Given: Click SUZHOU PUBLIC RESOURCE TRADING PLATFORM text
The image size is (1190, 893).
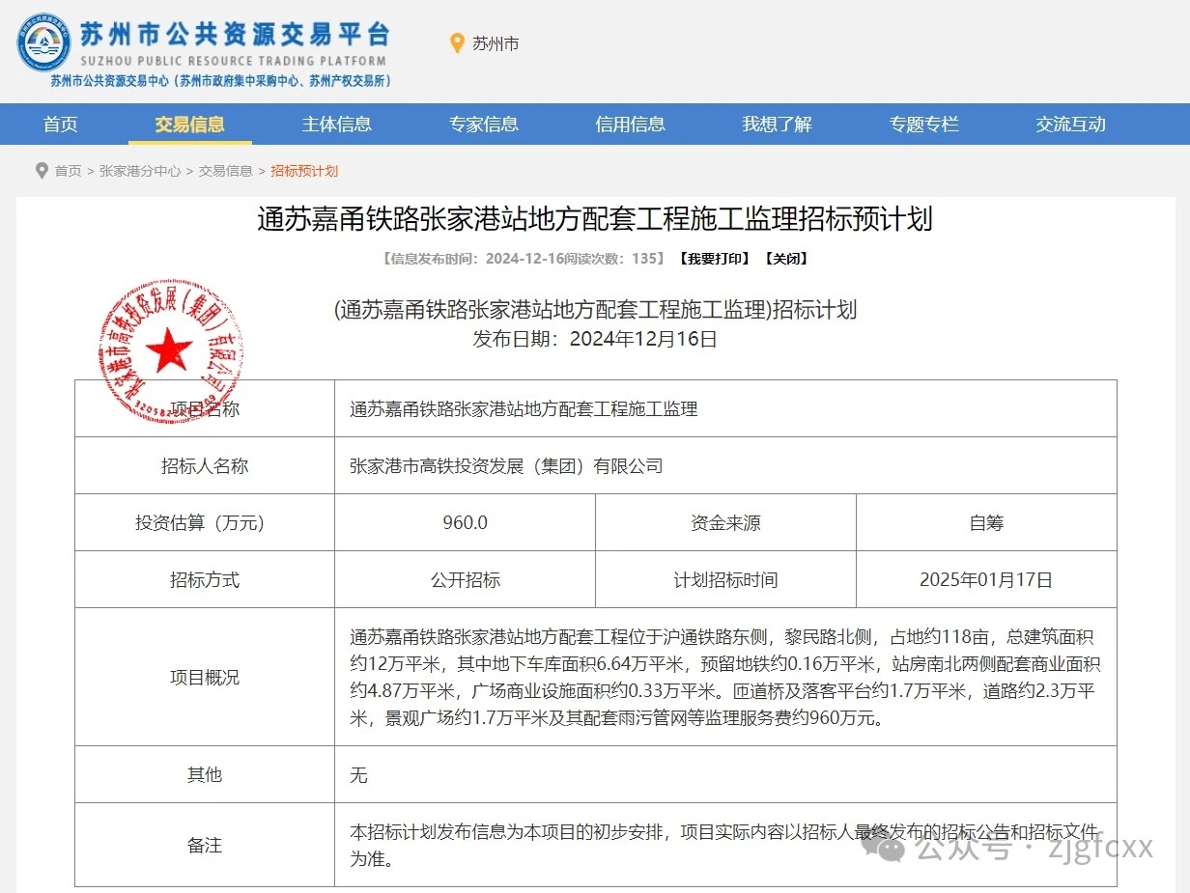Looking at the screenshot, I should click(x=235, y=61).
